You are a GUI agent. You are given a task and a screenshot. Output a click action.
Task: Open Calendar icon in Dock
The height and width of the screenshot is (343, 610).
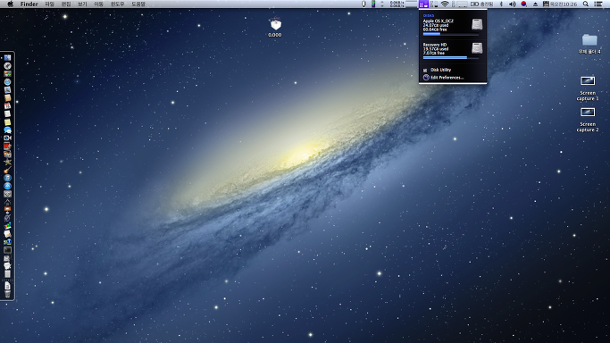pyautogui.click(x=7, y=105)
